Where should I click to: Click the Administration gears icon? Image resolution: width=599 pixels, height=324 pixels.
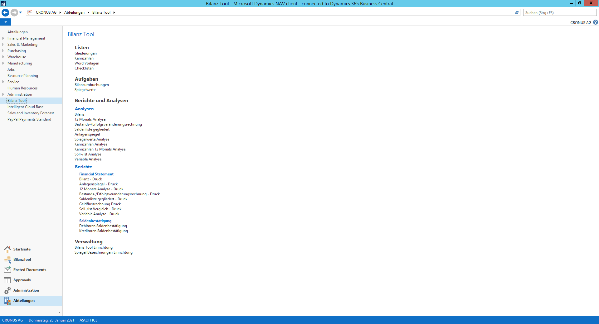coord(7,291)
